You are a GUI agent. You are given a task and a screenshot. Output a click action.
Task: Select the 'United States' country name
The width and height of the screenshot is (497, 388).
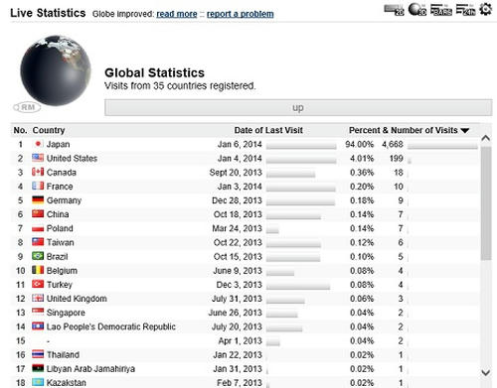(x=72, y=159)
